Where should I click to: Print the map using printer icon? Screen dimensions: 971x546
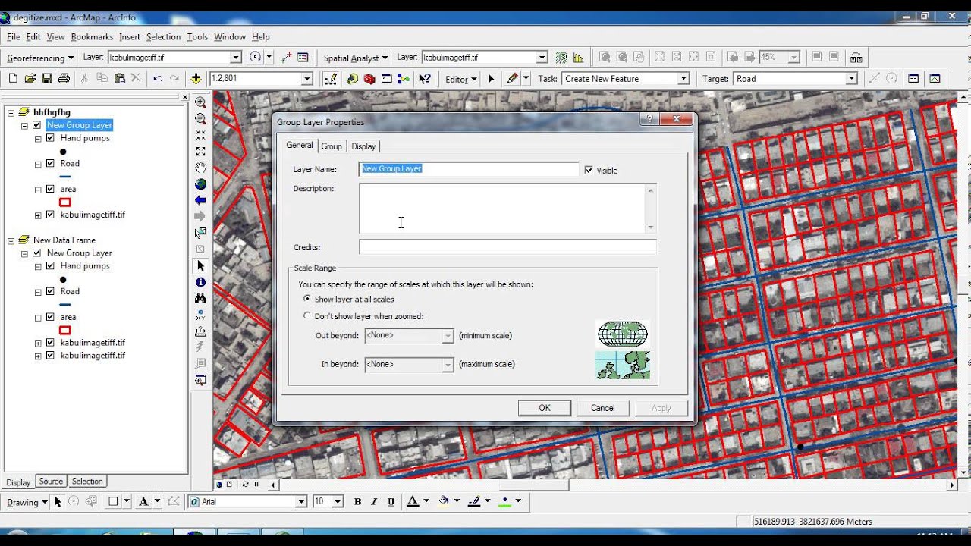[x=64, y=78]
